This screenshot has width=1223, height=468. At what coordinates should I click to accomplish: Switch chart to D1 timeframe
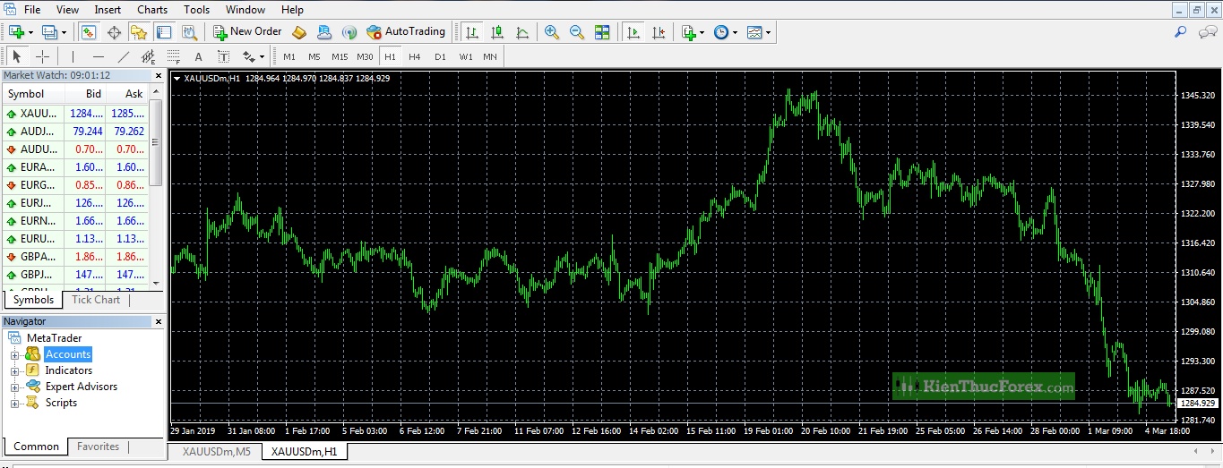pyautogui.click(x=440, y=56)
